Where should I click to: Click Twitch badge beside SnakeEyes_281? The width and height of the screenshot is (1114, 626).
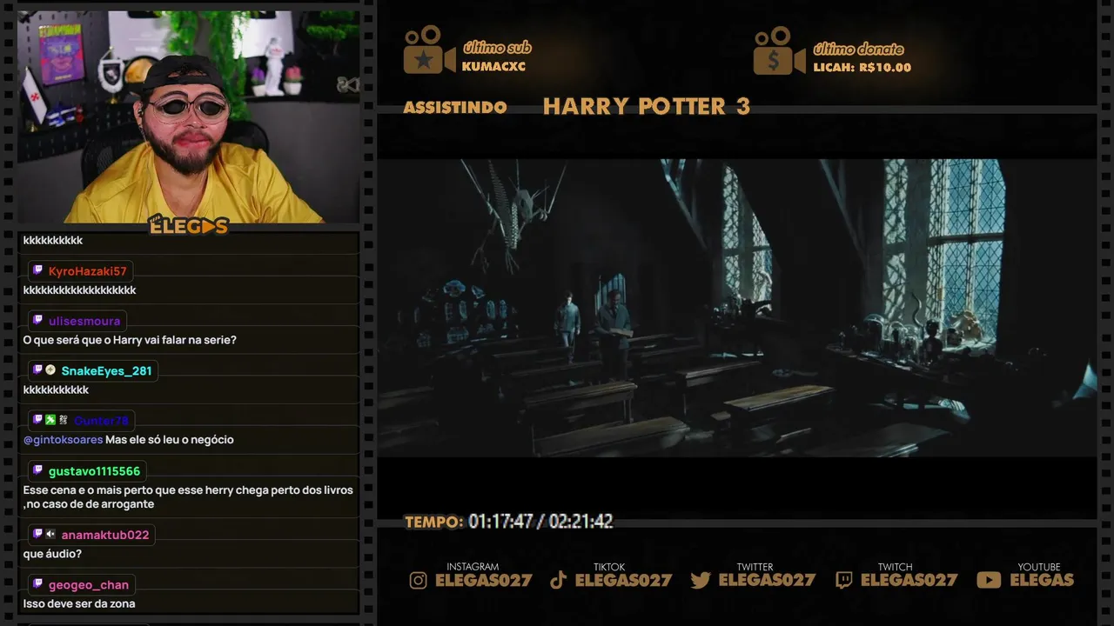37,370
